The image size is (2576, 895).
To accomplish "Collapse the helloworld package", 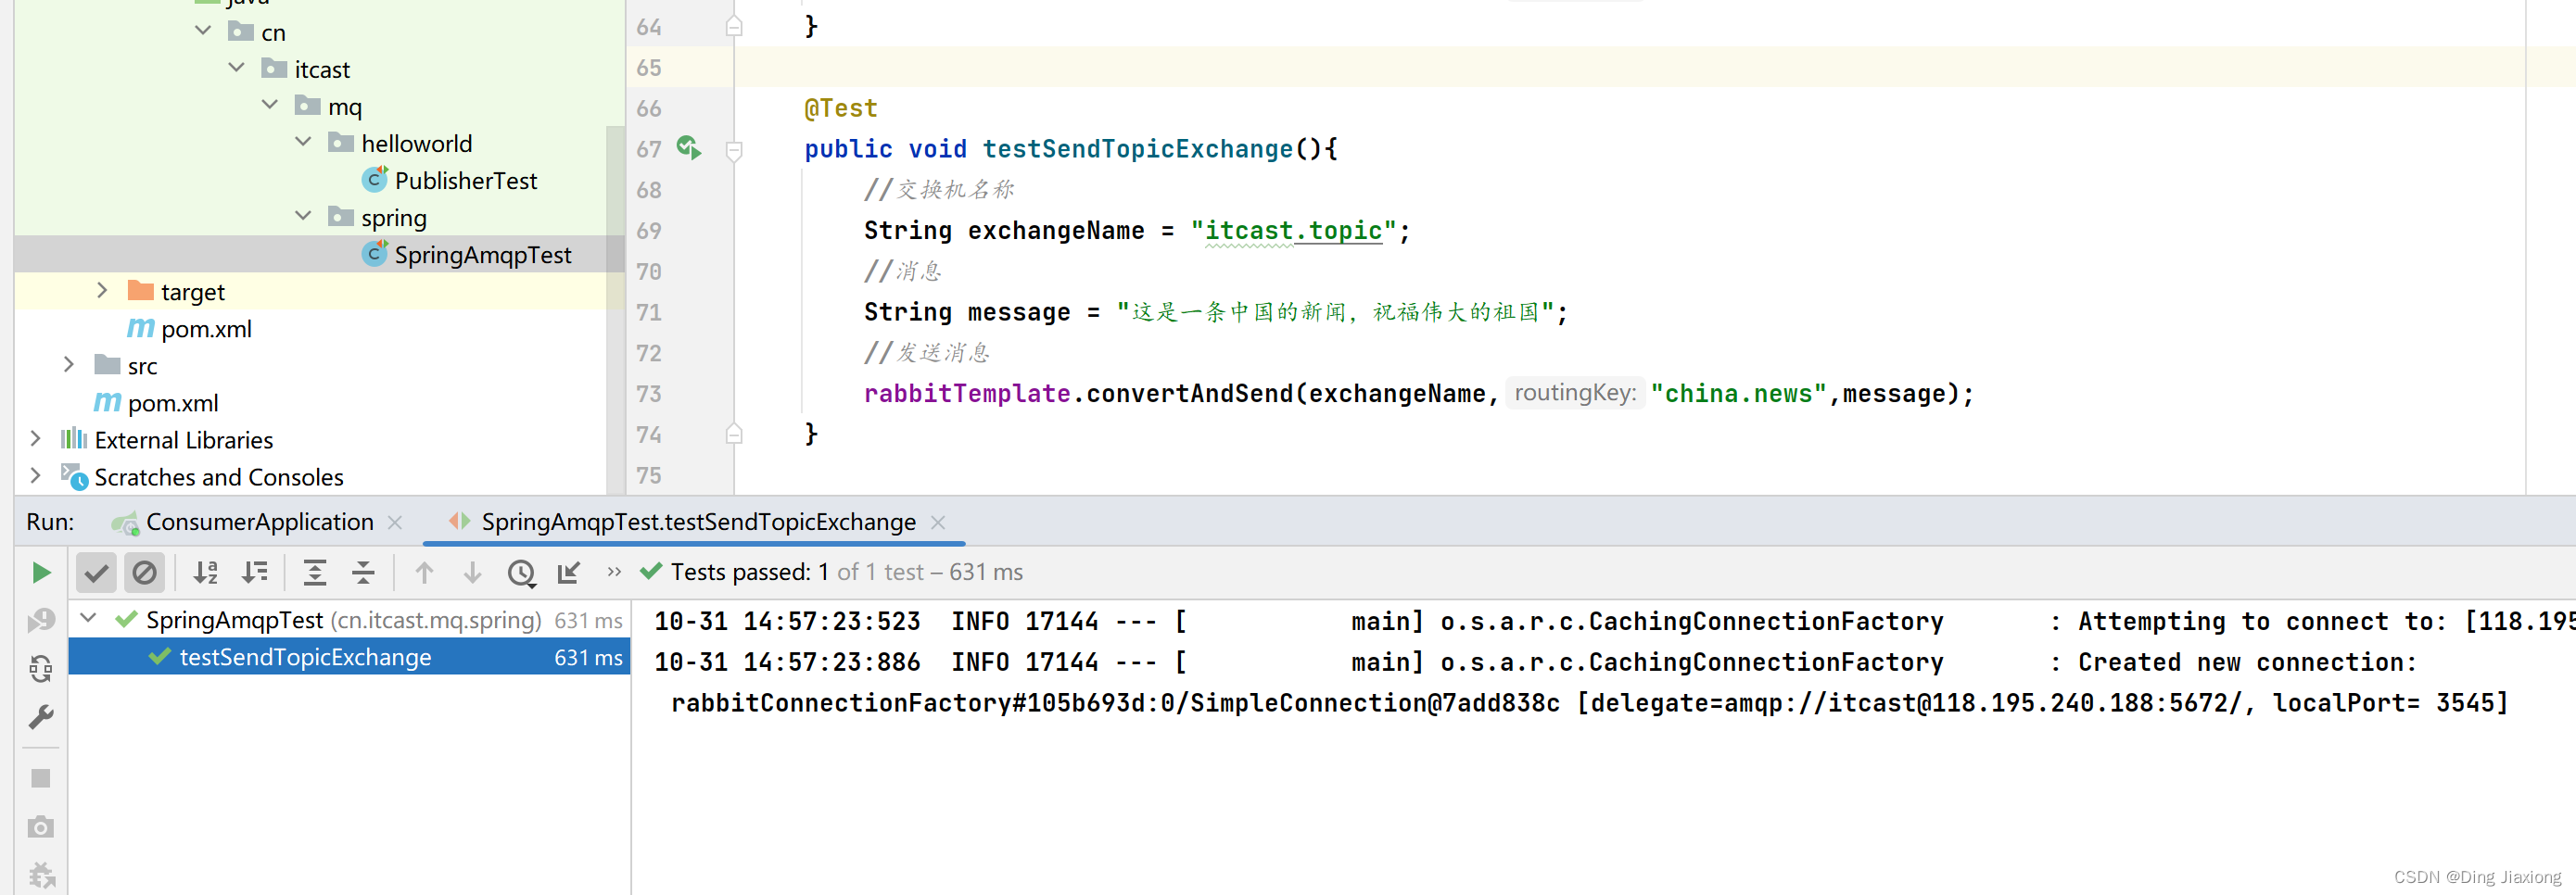I will [x=303, y=142].
